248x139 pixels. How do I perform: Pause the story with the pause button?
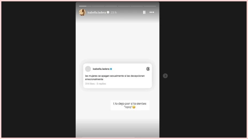(144, 12)
